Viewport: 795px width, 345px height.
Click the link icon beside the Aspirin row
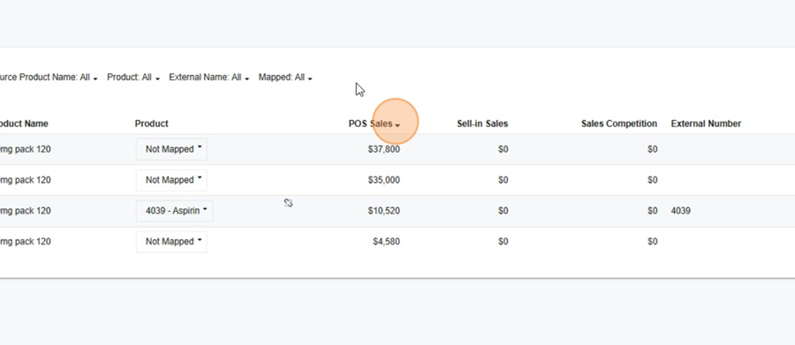pos(289,203)
